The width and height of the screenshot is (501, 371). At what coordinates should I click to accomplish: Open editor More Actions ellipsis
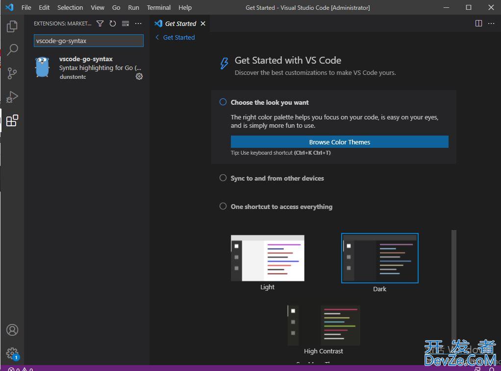click(x=491, y=23)
